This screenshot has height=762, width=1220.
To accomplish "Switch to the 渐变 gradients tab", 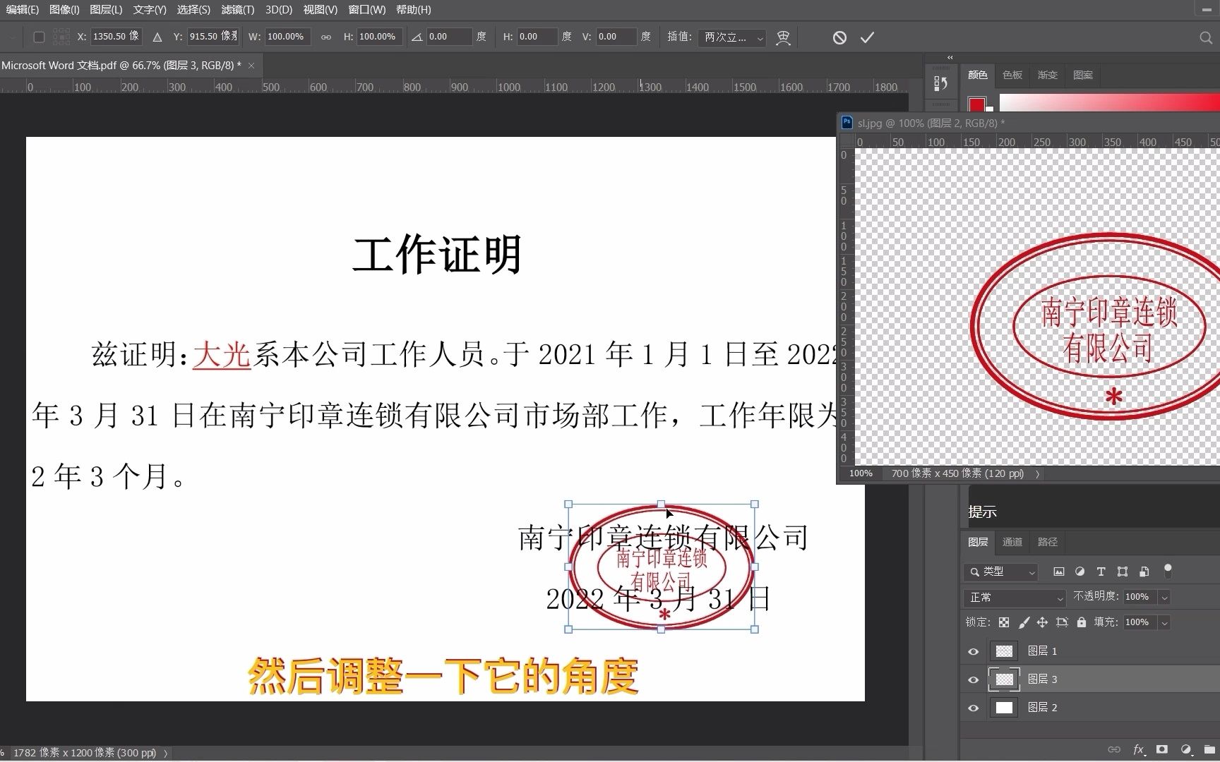I will [1048, 75].
